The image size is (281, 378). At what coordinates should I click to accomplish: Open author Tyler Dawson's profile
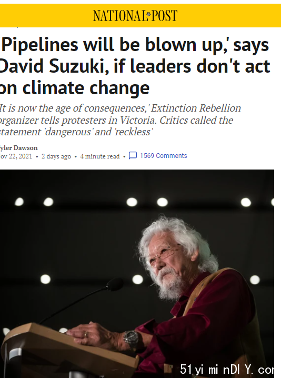18,147
